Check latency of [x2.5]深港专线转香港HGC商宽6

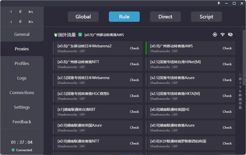[x=135, y=96]
